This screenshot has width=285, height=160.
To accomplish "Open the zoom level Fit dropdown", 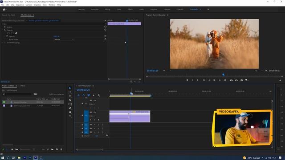I will point(167,71).
